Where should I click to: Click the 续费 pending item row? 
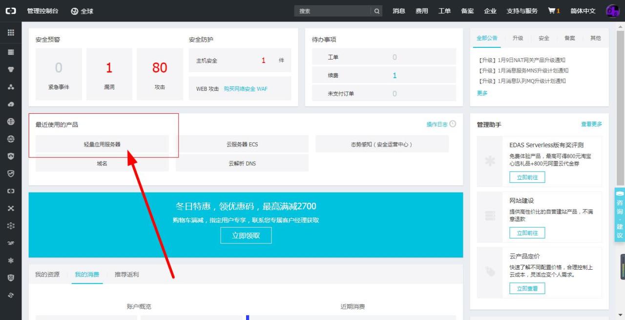pyautogui.click(x=384, y=75)
